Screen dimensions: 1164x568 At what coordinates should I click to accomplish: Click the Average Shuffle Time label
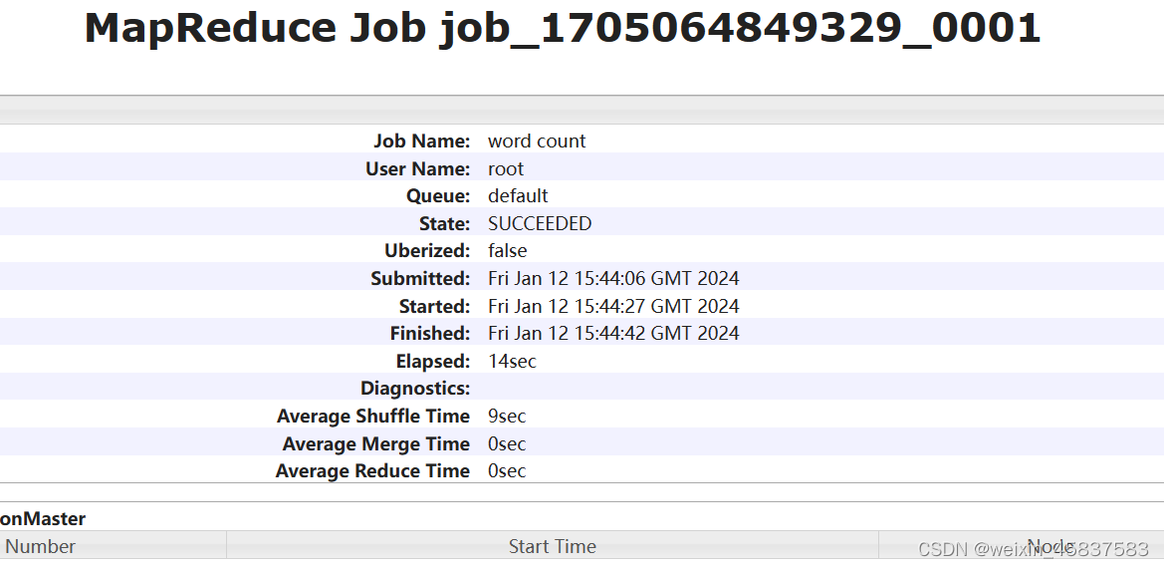click(x=372, y=416)
